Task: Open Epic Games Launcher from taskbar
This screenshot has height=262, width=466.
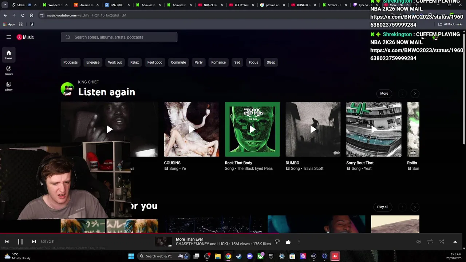Action: [x=271, y=256]
